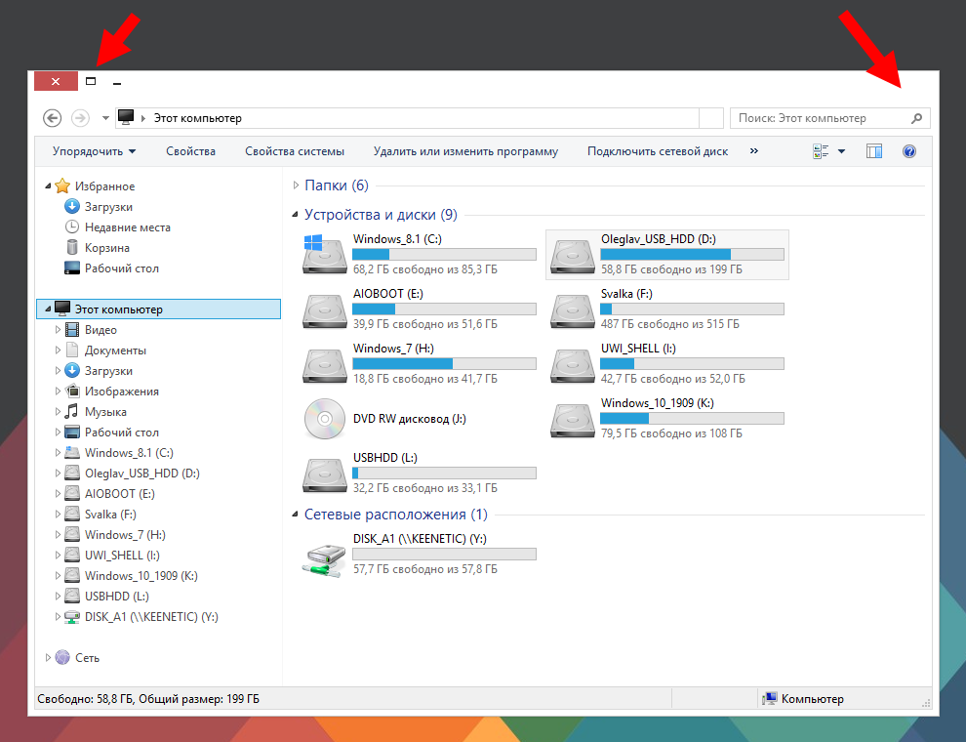Select Музыка in the navigation tree
The image size is (966, 742).
point(106,412)
